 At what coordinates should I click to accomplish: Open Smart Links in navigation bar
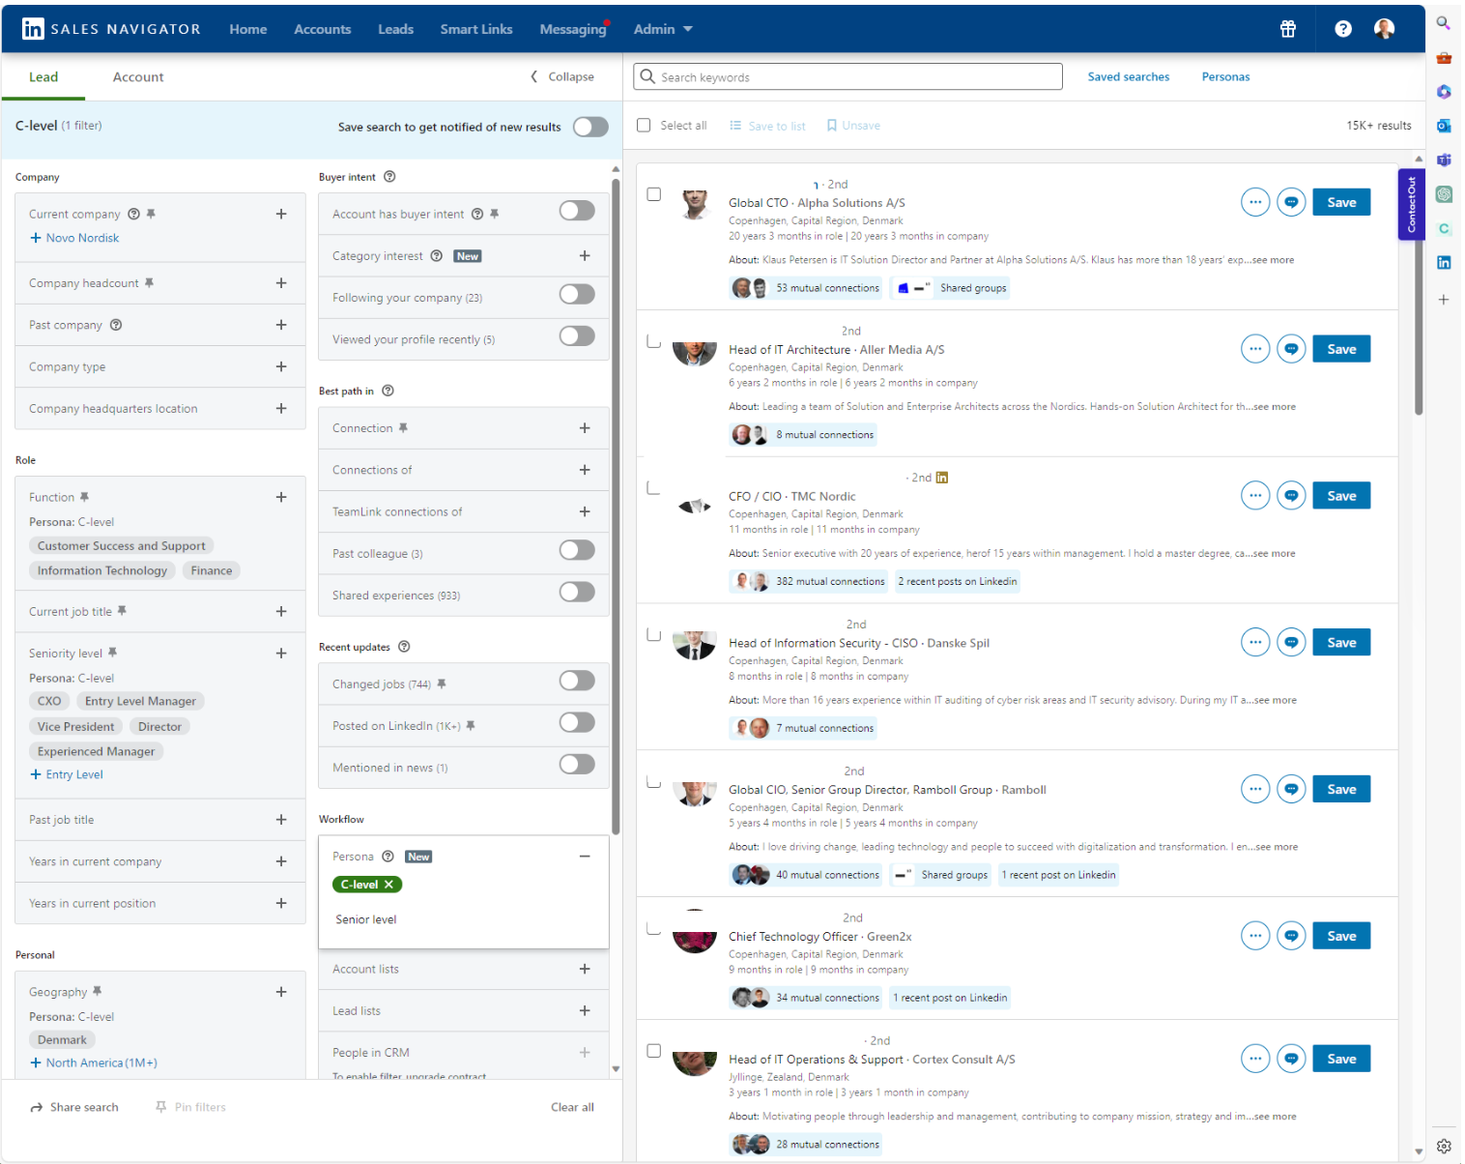476,29
